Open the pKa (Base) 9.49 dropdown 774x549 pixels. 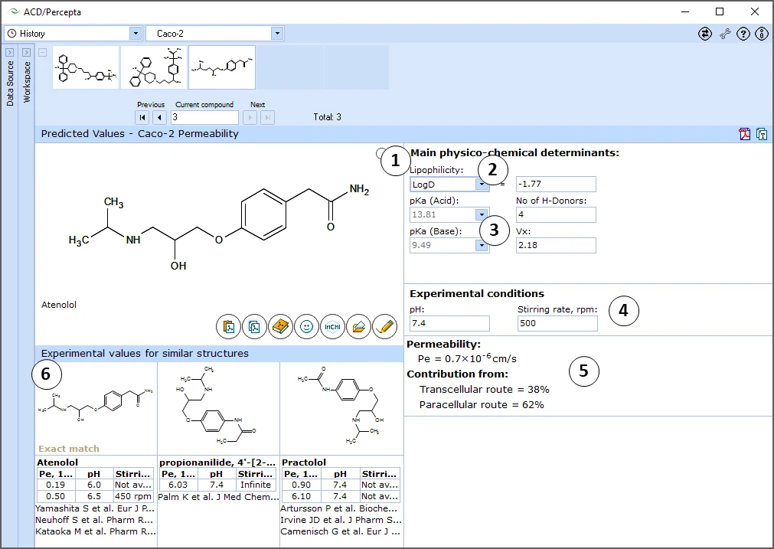pos(482,245)
